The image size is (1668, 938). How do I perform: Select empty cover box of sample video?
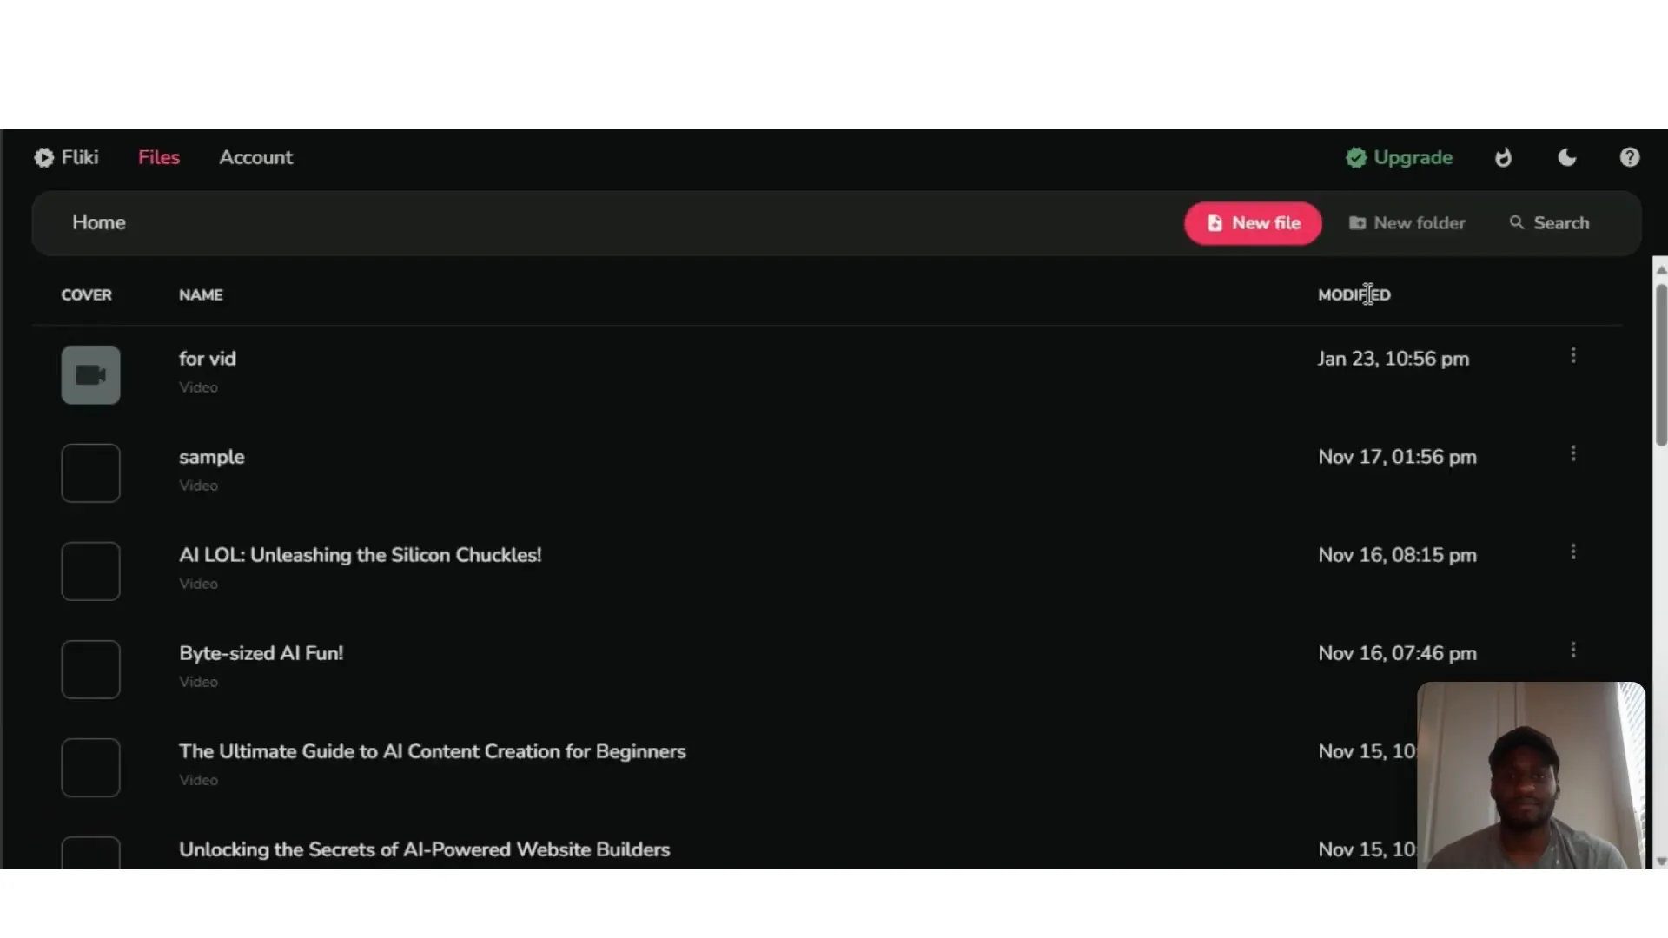click(90, 473)
